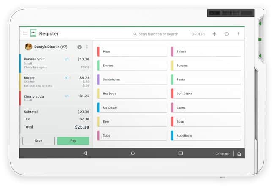Image resolution: width=274 pixels, height=186 pixels.
Task: Click the $2.30 tax value
Action: [84, 119]
